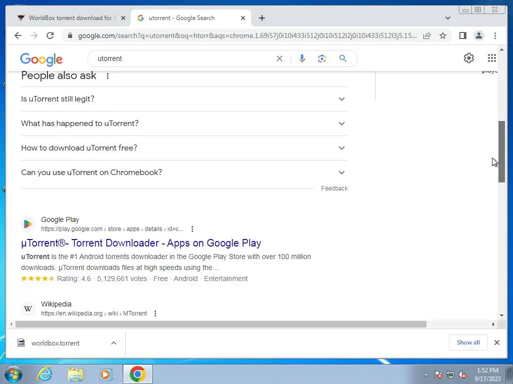Screen dimensions: 513x384
Task: Click the address bar URL
Action: tap(247, 35)
